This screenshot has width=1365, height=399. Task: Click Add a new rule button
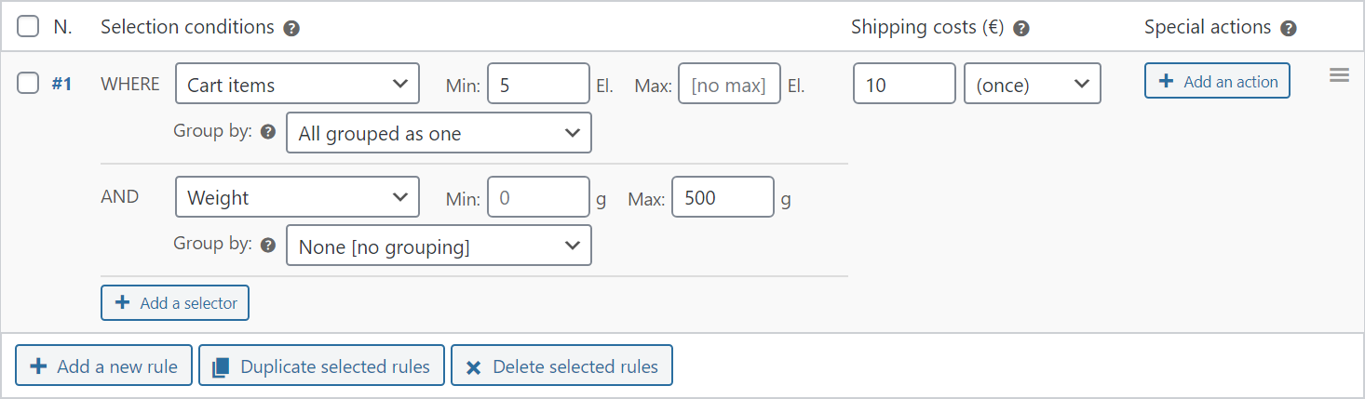[103, 366]
